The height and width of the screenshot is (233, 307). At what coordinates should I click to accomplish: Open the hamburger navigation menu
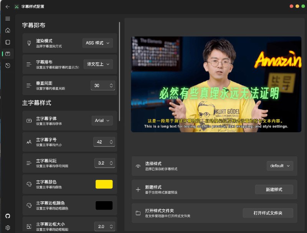click(x=7, y=18)
